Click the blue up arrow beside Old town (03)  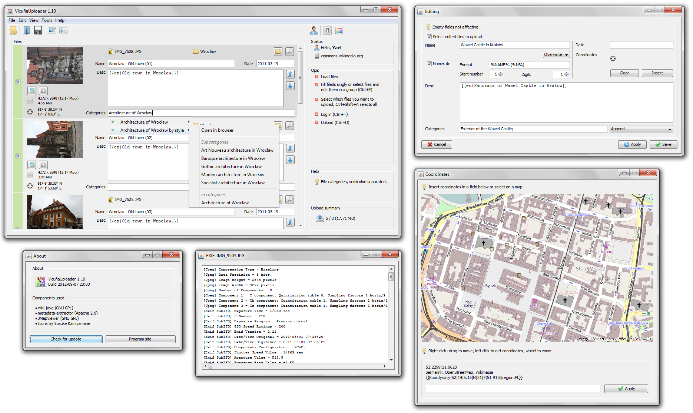tap(290, 222)
